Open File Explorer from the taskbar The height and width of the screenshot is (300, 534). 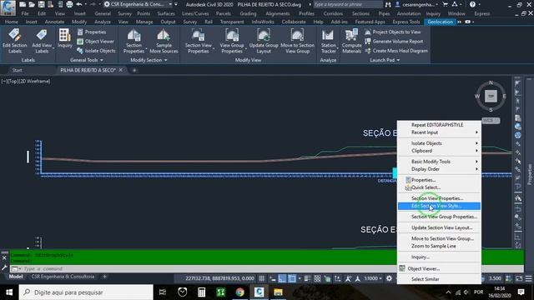point(278,292)
